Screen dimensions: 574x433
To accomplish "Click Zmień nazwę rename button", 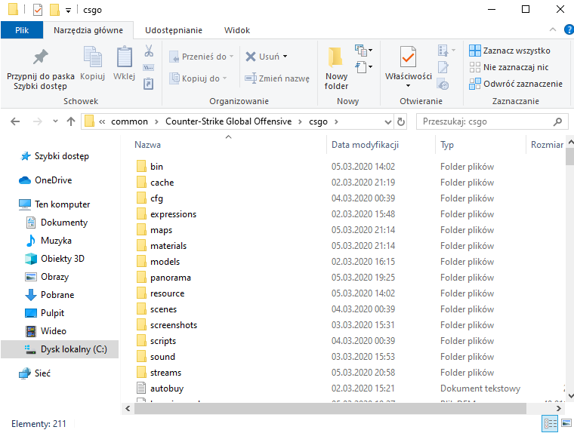I will pyautogui.click(x=277, y=78).
